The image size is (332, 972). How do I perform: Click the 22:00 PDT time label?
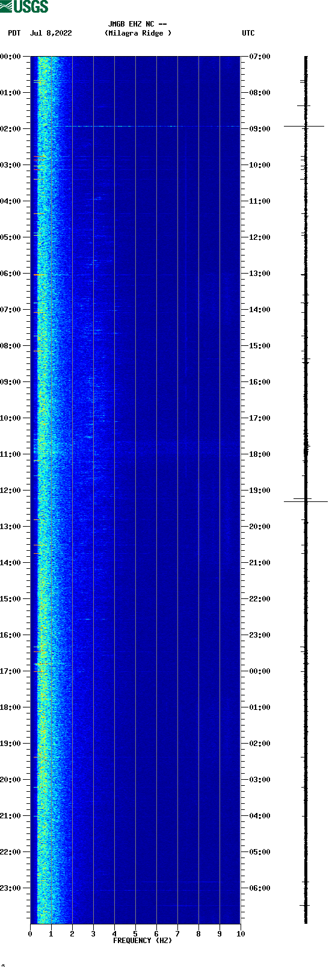click(x=11, y=852)
